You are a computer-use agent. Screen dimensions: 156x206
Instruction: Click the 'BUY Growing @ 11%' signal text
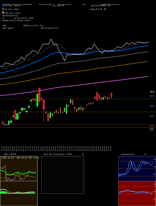coord(50,28)
